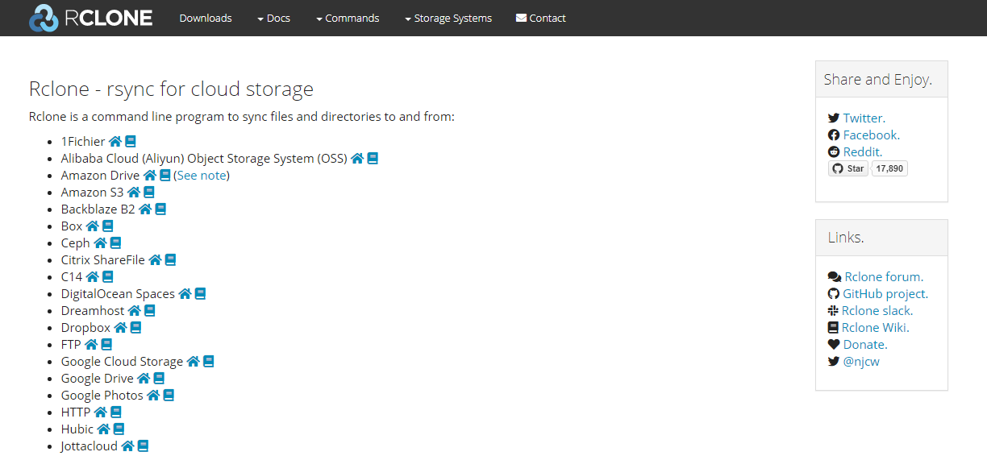Click the Citrix ShareFile docs icon
The image size is (987, 456).
pos(170,260)
